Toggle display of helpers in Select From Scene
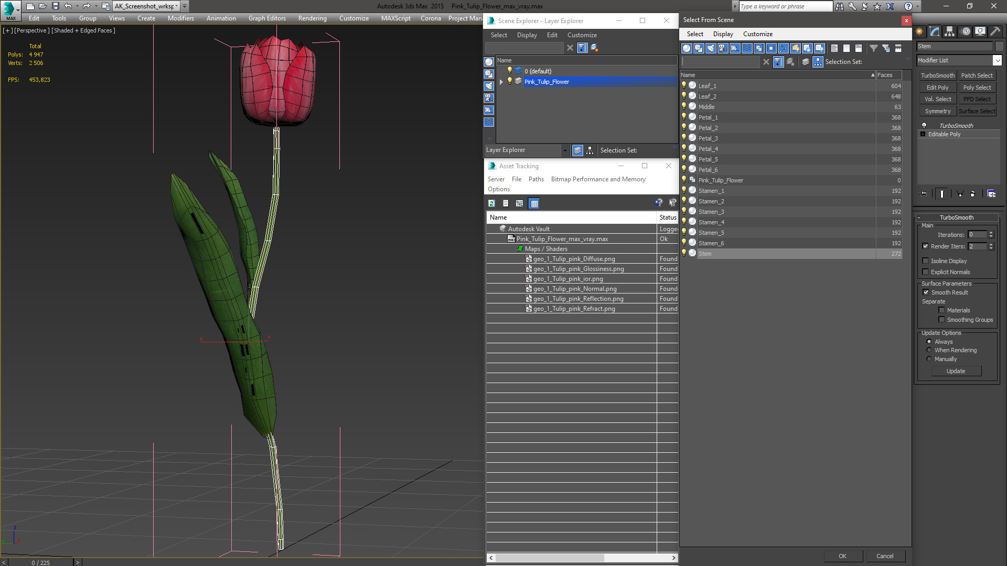The image size is (1007, 566). coord(735,48)
